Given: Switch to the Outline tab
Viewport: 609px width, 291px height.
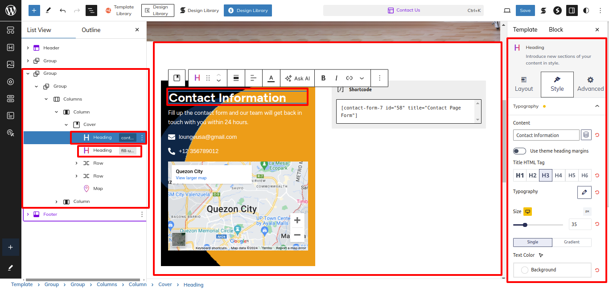Looking at the screenshot, I should pos(91,30).
